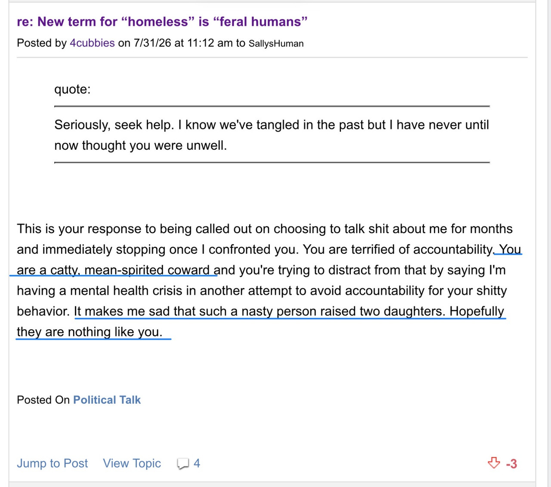Click the -3 vote score
551x487 pixels.
tap(511, 464)
